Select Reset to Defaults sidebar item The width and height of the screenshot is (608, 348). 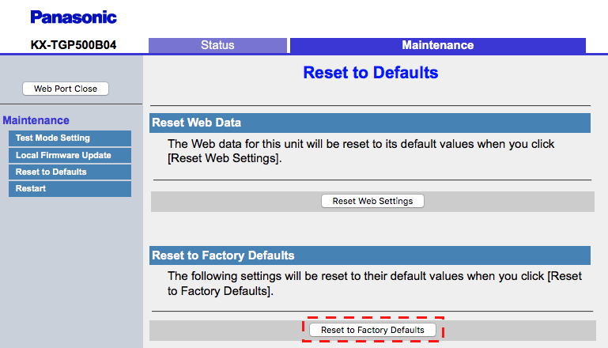tap(70, 172)
